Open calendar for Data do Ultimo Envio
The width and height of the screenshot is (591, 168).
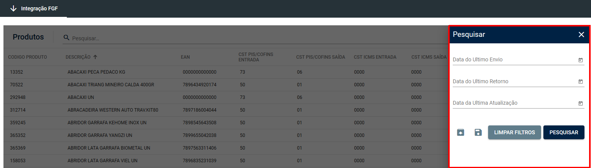click(580, 60)
